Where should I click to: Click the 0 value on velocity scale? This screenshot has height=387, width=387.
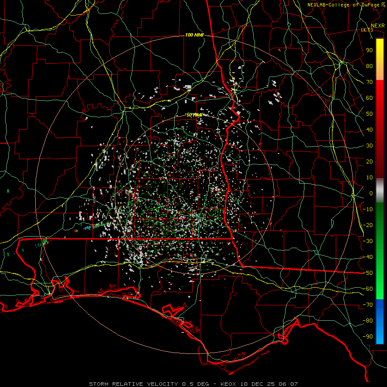(371, 193)
